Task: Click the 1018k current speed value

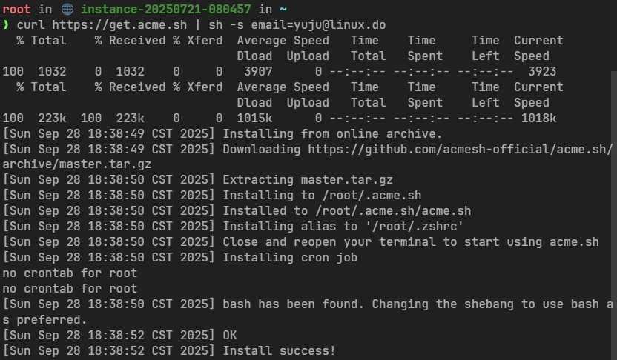Action: click(538, 118)
